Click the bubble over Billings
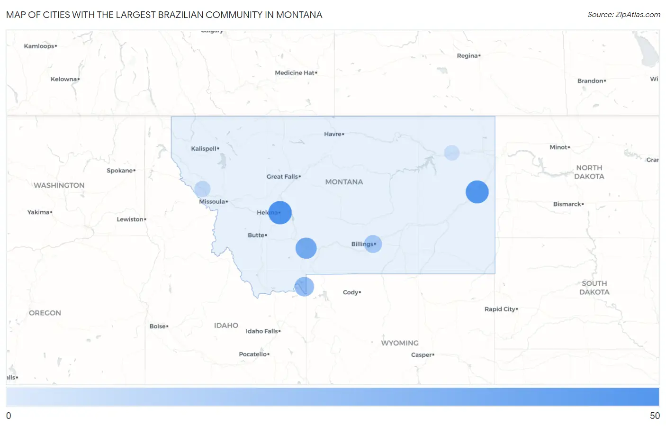Viewport: 666px width, 426px height. (373, 244)
